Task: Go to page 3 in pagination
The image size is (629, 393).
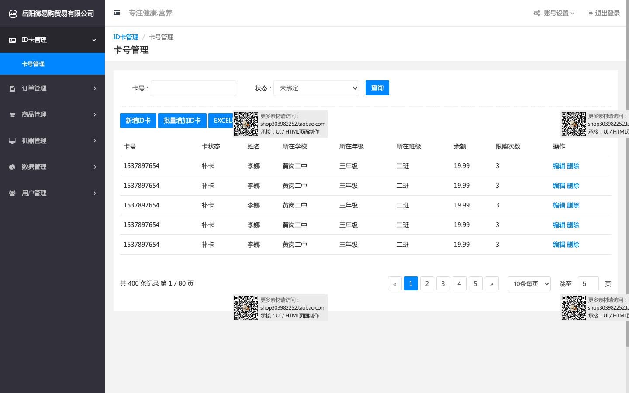Action: pos(443,284)
